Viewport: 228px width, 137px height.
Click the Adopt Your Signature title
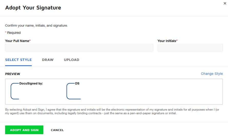[33, 8]
